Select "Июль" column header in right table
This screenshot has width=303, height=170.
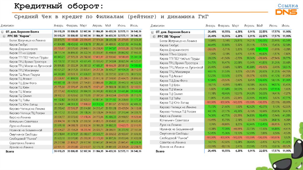tap(286, 26)
